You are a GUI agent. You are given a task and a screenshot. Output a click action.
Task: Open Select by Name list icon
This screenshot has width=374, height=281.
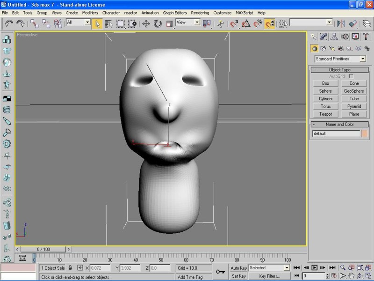click(x=109, y=24)
